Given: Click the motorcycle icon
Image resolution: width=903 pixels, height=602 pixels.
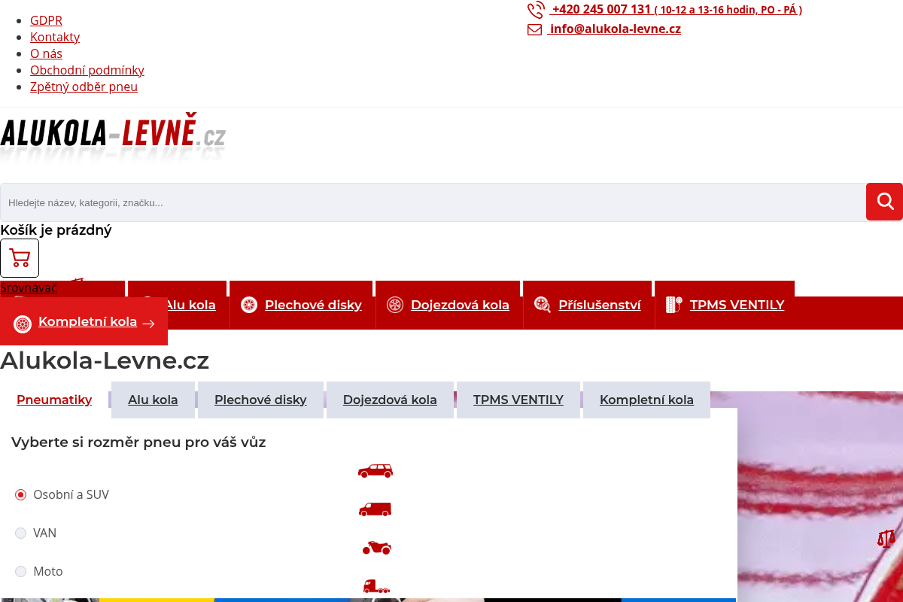Looking at the screenshot, I should click(376, 548).
